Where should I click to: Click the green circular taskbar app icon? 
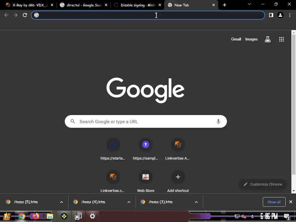pos(64,216)
